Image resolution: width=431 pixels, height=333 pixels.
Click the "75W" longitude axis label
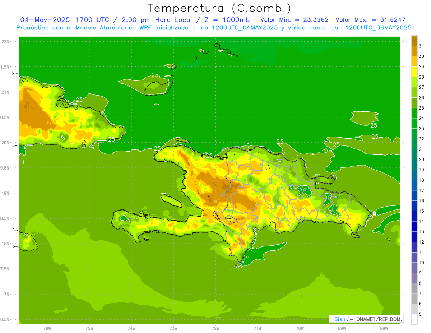point(89,328)
